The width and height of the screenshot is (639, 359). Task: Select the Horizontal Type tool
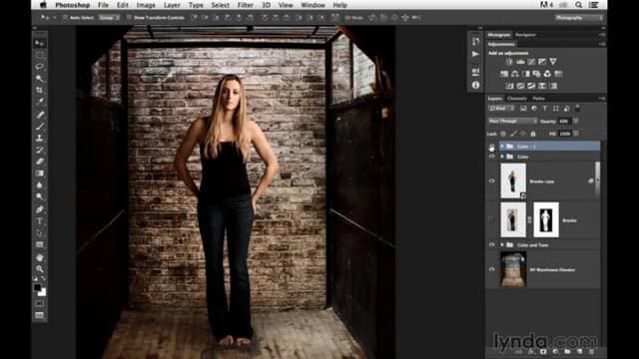[x=40, y=221]
